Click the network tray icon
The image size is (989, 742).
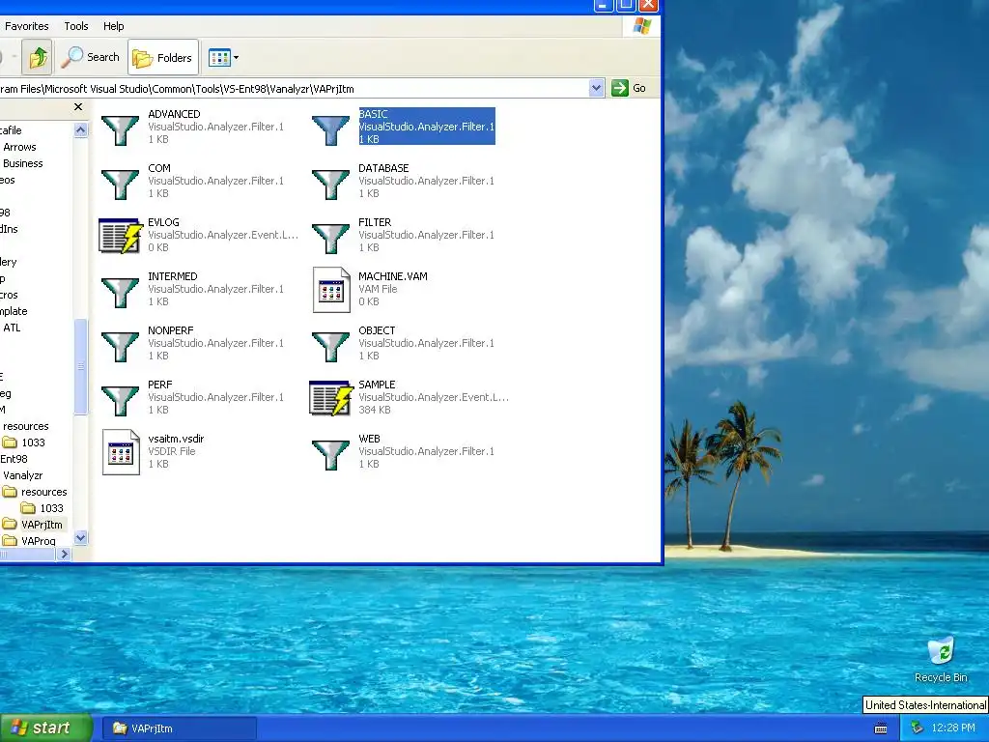(918, 728)
